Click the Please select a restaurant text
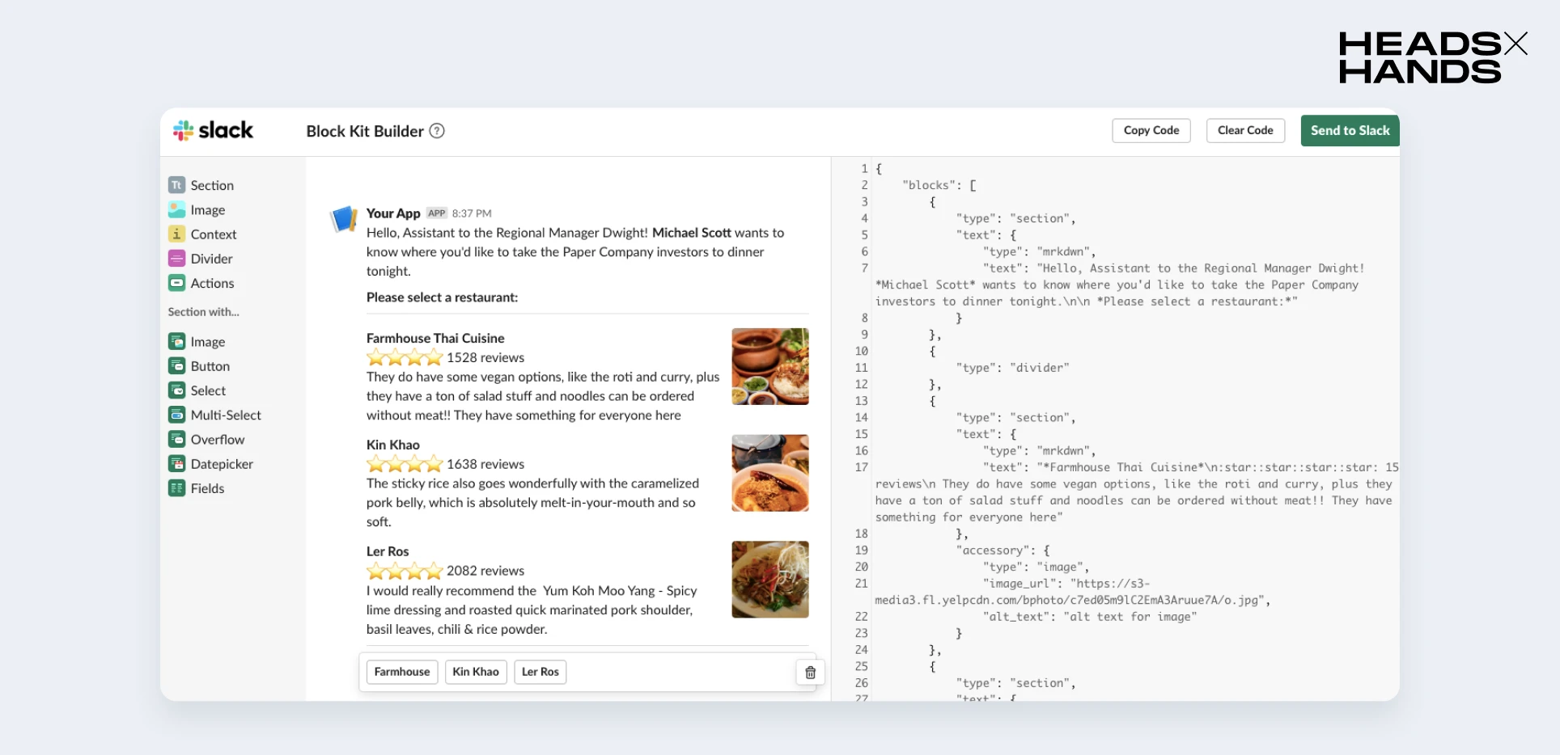 pyautogui.click(x=442, y=297)
